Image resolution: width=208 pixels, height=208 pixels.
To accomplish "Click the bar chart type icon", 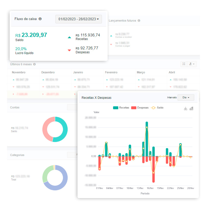I will coord(191,108).
